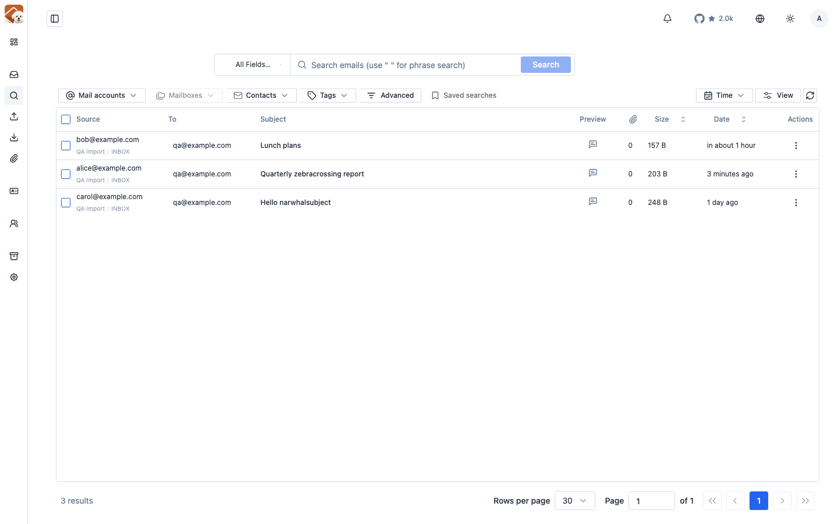Switch theme with the sun icon
The height and width of the screenshot is (524, 838).
pos(790,19)
